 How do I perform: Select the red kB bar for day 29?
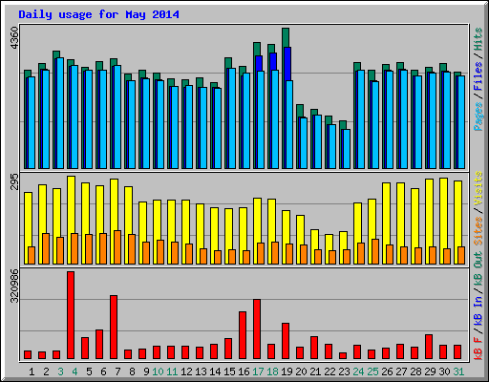(x=429, y=347)
